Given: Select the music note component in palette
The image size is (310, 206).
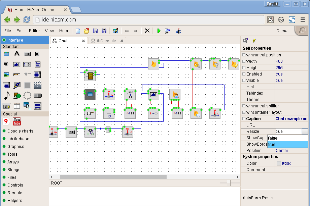Looking at the screenshot, I should point(6,96).
